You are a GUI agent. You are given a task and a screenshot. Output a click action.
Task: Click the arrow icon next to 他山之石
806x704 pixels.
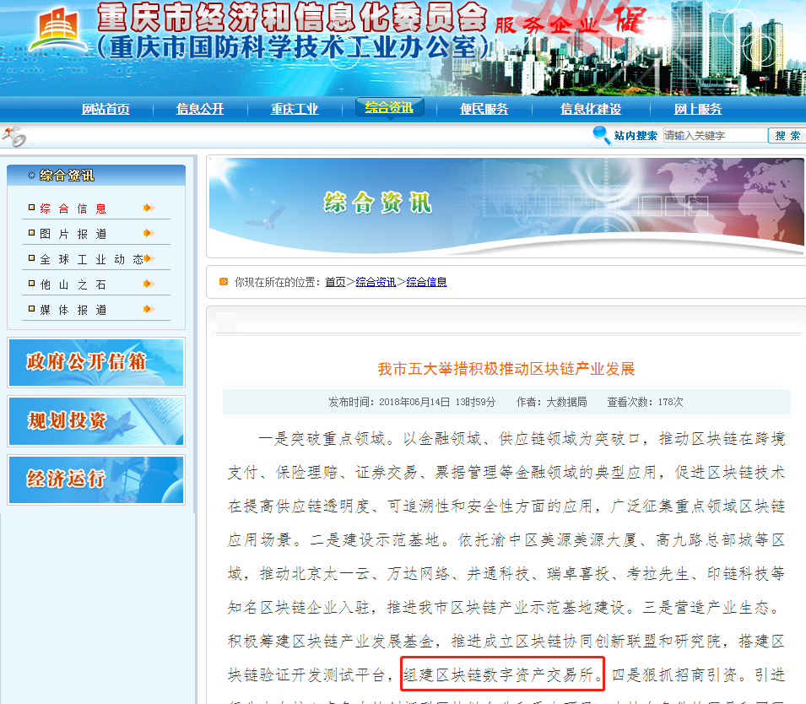click(150, 284)
